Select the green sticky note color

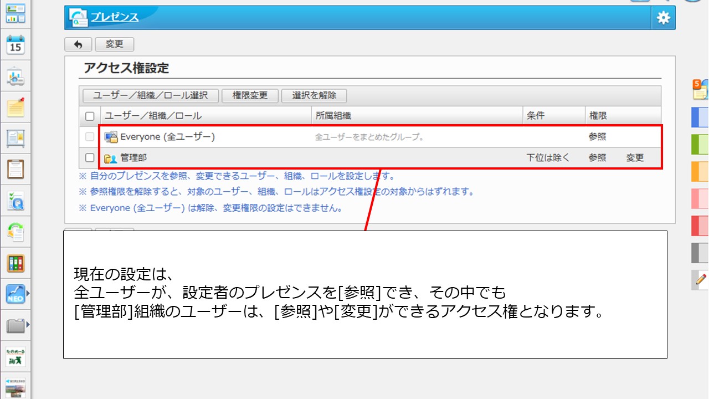(x=700, y=145)
